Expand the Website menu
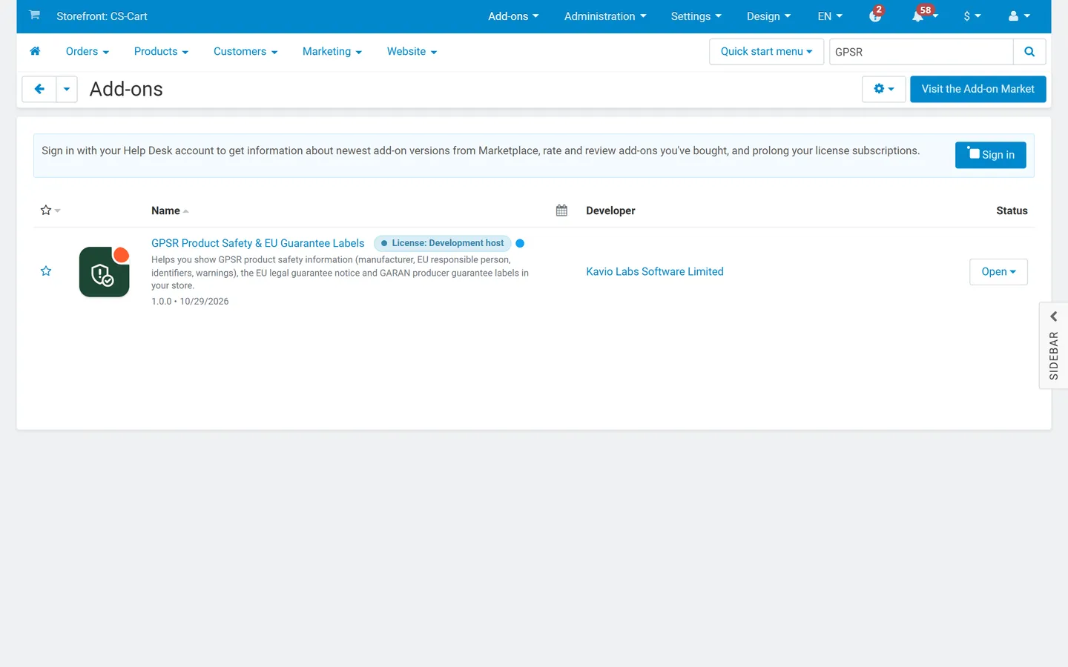This screenshot has height=667, width=1068. (x=412, y=52)
